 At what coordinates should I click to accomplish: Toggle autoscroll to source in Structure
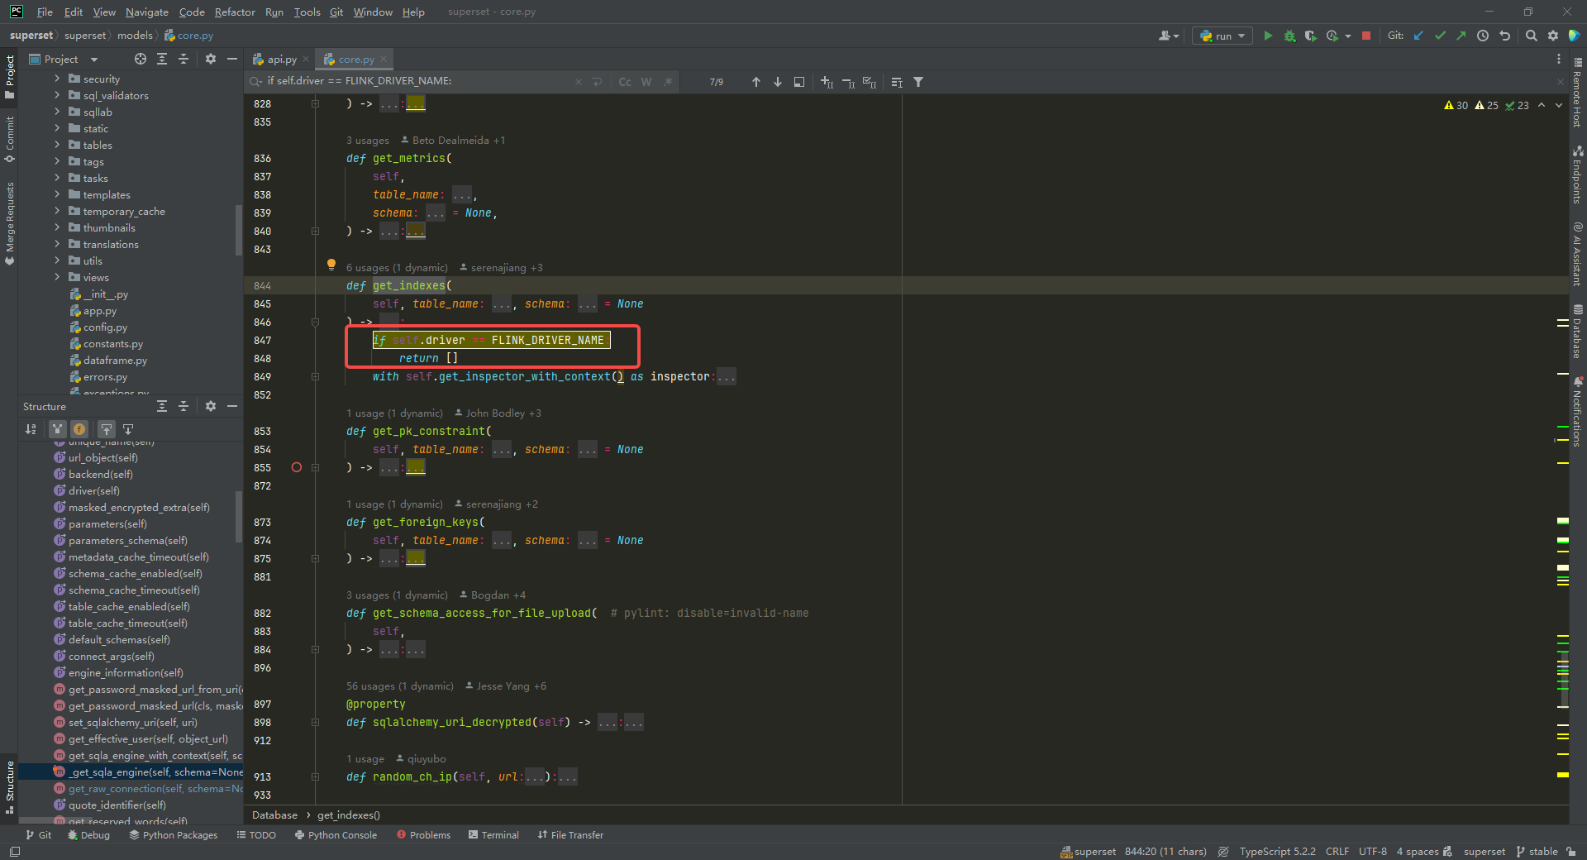(107, 428)
